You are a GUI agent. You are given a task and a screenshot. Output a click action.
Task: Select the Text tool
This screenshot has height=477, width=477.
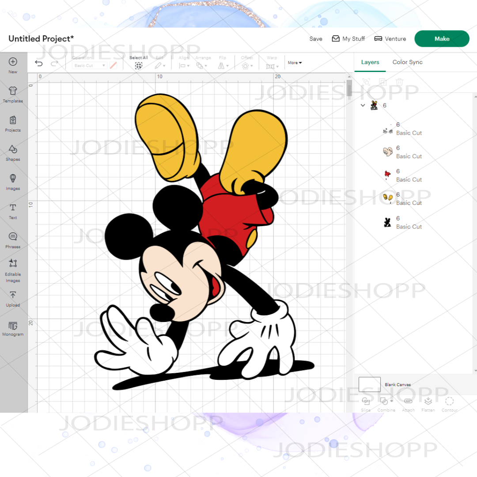coord(13,212)
